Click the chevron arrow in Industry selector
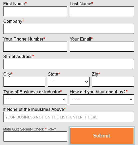138x145 pixels. tap(64, 99)
